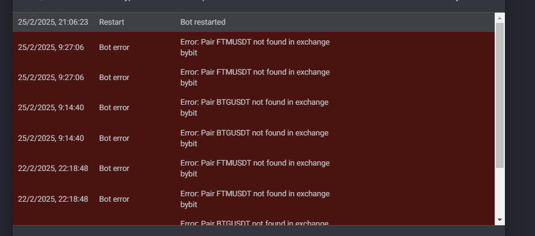535x236 pixels.
Task: Click first 25/2/2025, 9:14:40 timestamp
Action: pyautogui.click(x=51, y=108)
